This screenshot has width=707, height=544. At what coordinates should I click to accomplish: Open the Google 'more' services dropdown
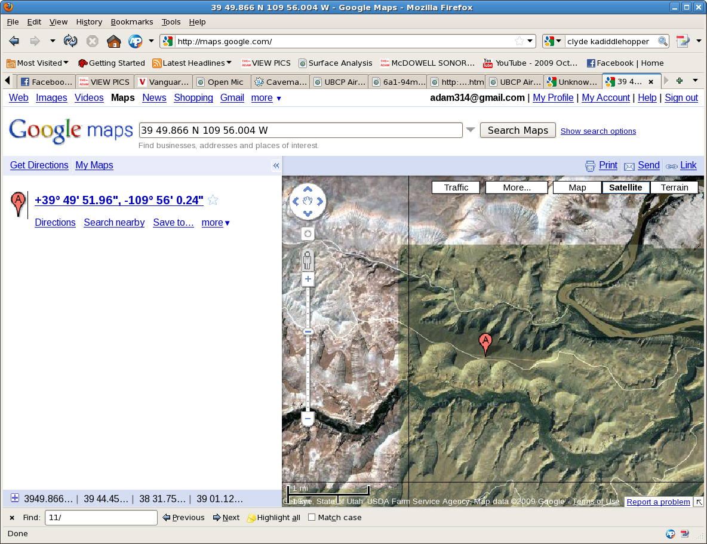pyautogui.click(x=266, y=98)
